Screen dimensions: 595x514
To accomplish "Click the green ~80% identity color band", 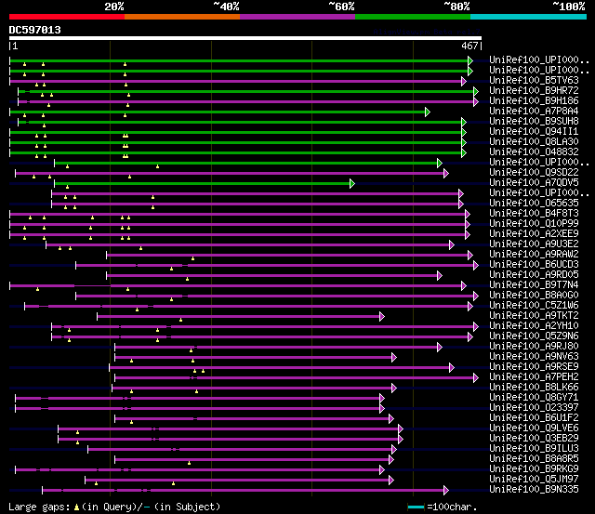I will (x=413, y=17).
